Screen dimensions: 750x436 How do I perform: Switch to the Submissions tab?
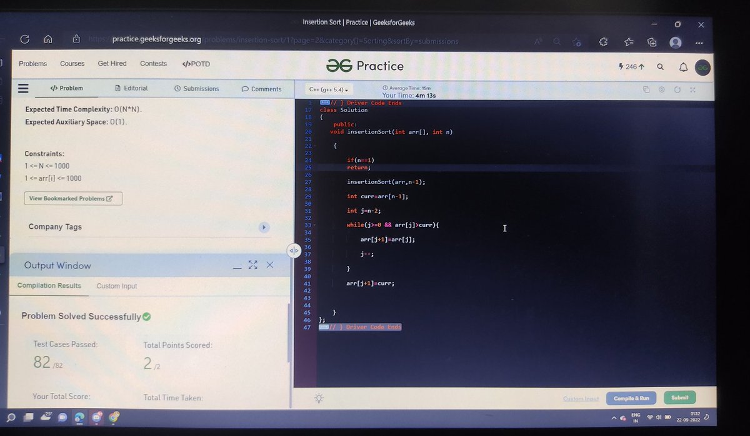196,89
